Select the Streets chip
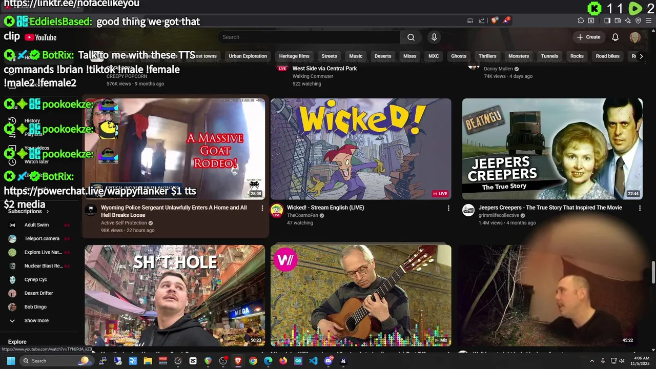 click(329, 56)
